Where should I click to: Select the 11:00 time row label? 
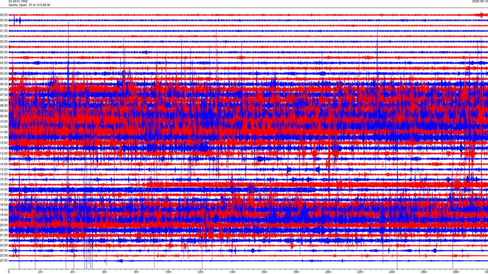pyautogui.click(x=4, y=132)
